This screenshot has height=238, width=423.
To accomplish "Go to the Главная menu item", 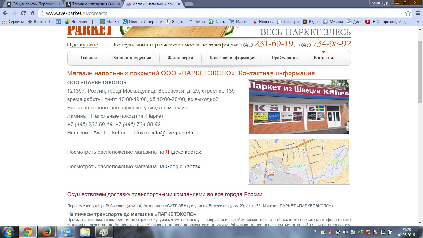I will click(x=89, y=58).
